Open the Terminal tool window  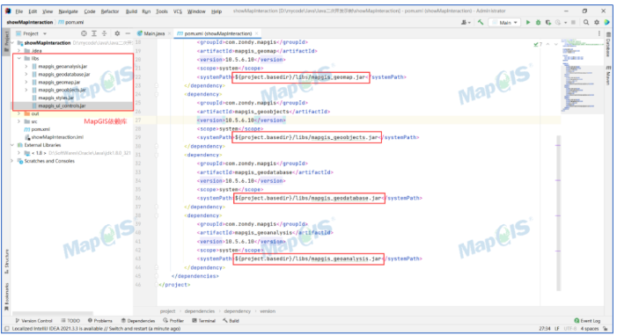click(203, 320)
